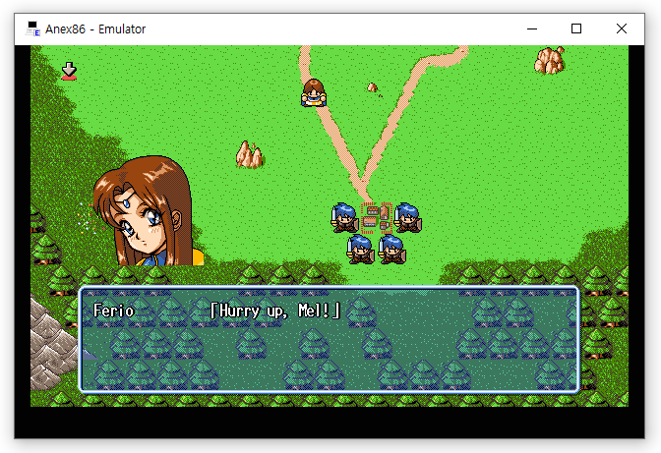Click the Ferio character portrait
The width and height of the screenshot is (661, 453).
click(148, 210)
